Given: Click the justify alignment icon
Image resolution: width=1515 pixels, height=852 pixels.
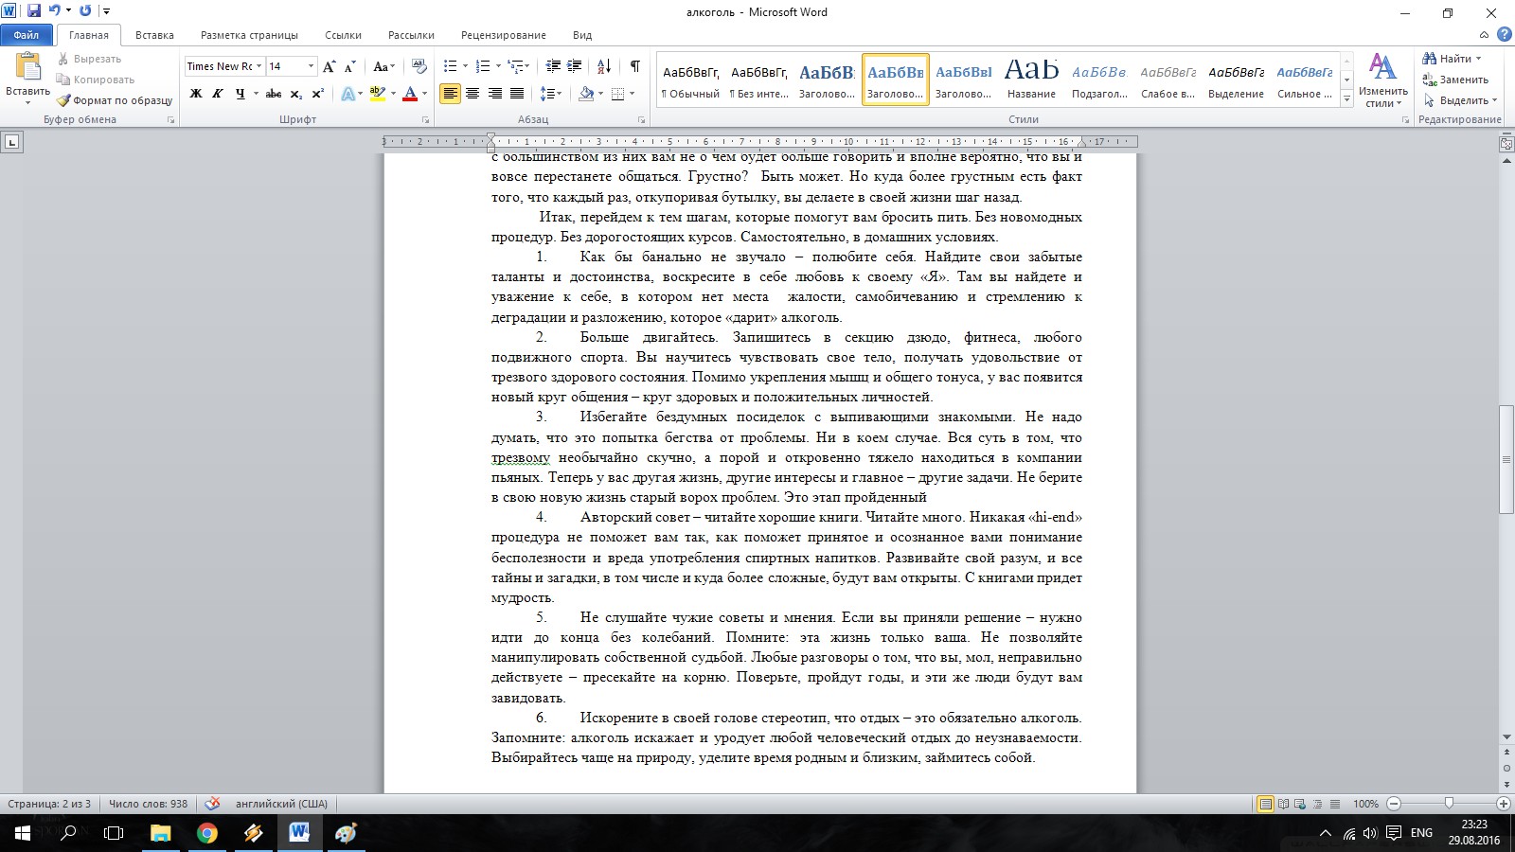Looking at the screenshot, I should (x=517, y=94).
